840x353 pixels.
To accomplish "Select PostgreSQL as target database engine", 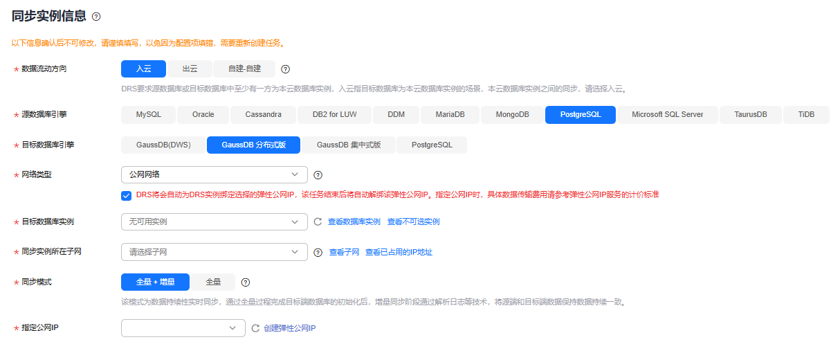I will tap(432, 145).
